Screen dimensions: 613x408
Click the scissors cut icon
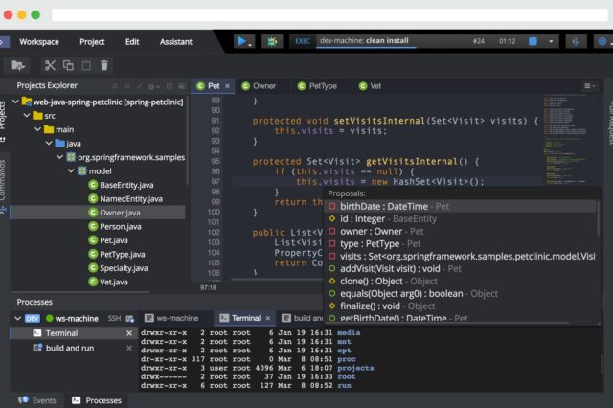pos(50,65)
